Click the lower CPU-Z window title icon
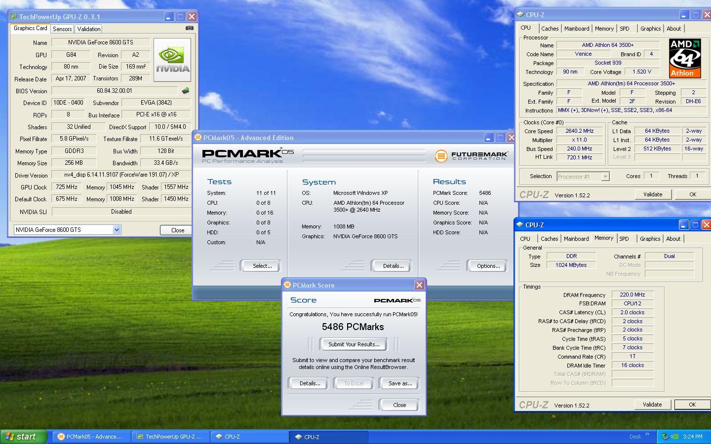 (x=520, y=224)
